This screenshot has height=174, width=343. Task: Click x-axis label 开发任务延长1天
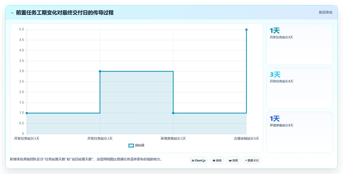pyautogui.click(x=27, y=138)
